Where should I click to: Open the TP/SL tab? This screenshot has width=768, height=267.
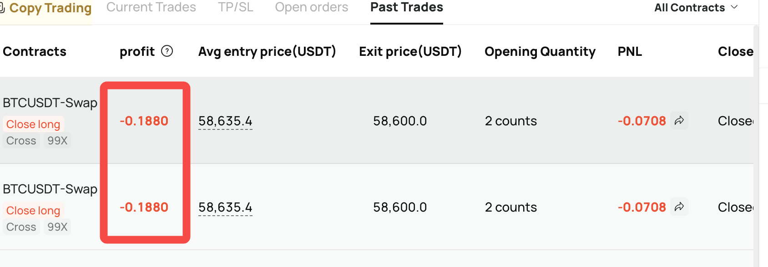coord(236,7)
